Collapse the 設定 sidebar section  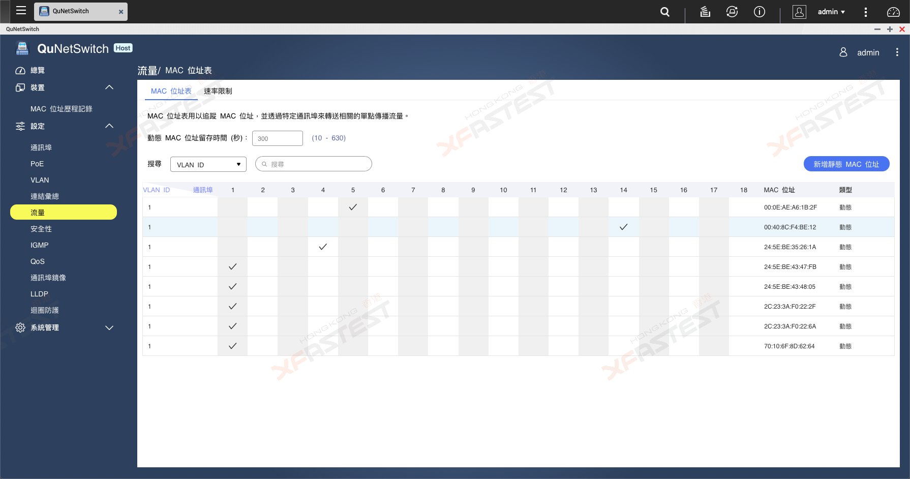[109, 126]
